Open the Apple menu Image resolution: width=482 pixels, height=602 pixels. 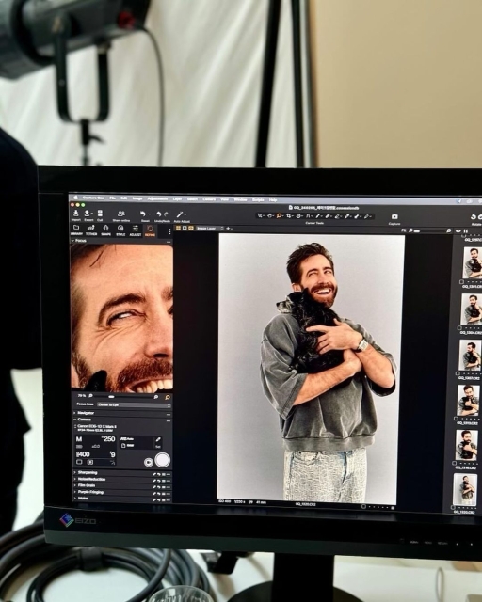pyautogui.click(x=75, y=198)
